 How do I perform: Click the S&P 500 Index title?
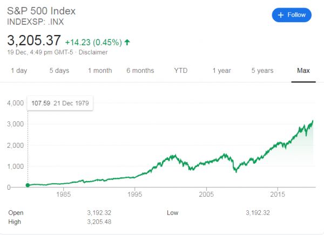(x=41, y=11)
